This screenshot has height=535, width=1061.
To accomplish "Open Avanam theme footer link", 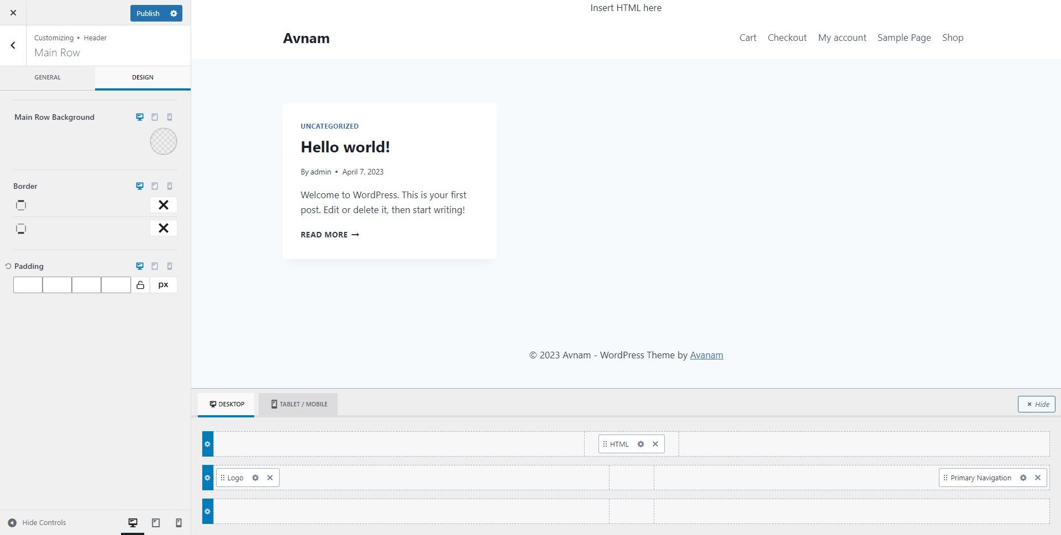I will click(706, 355).
